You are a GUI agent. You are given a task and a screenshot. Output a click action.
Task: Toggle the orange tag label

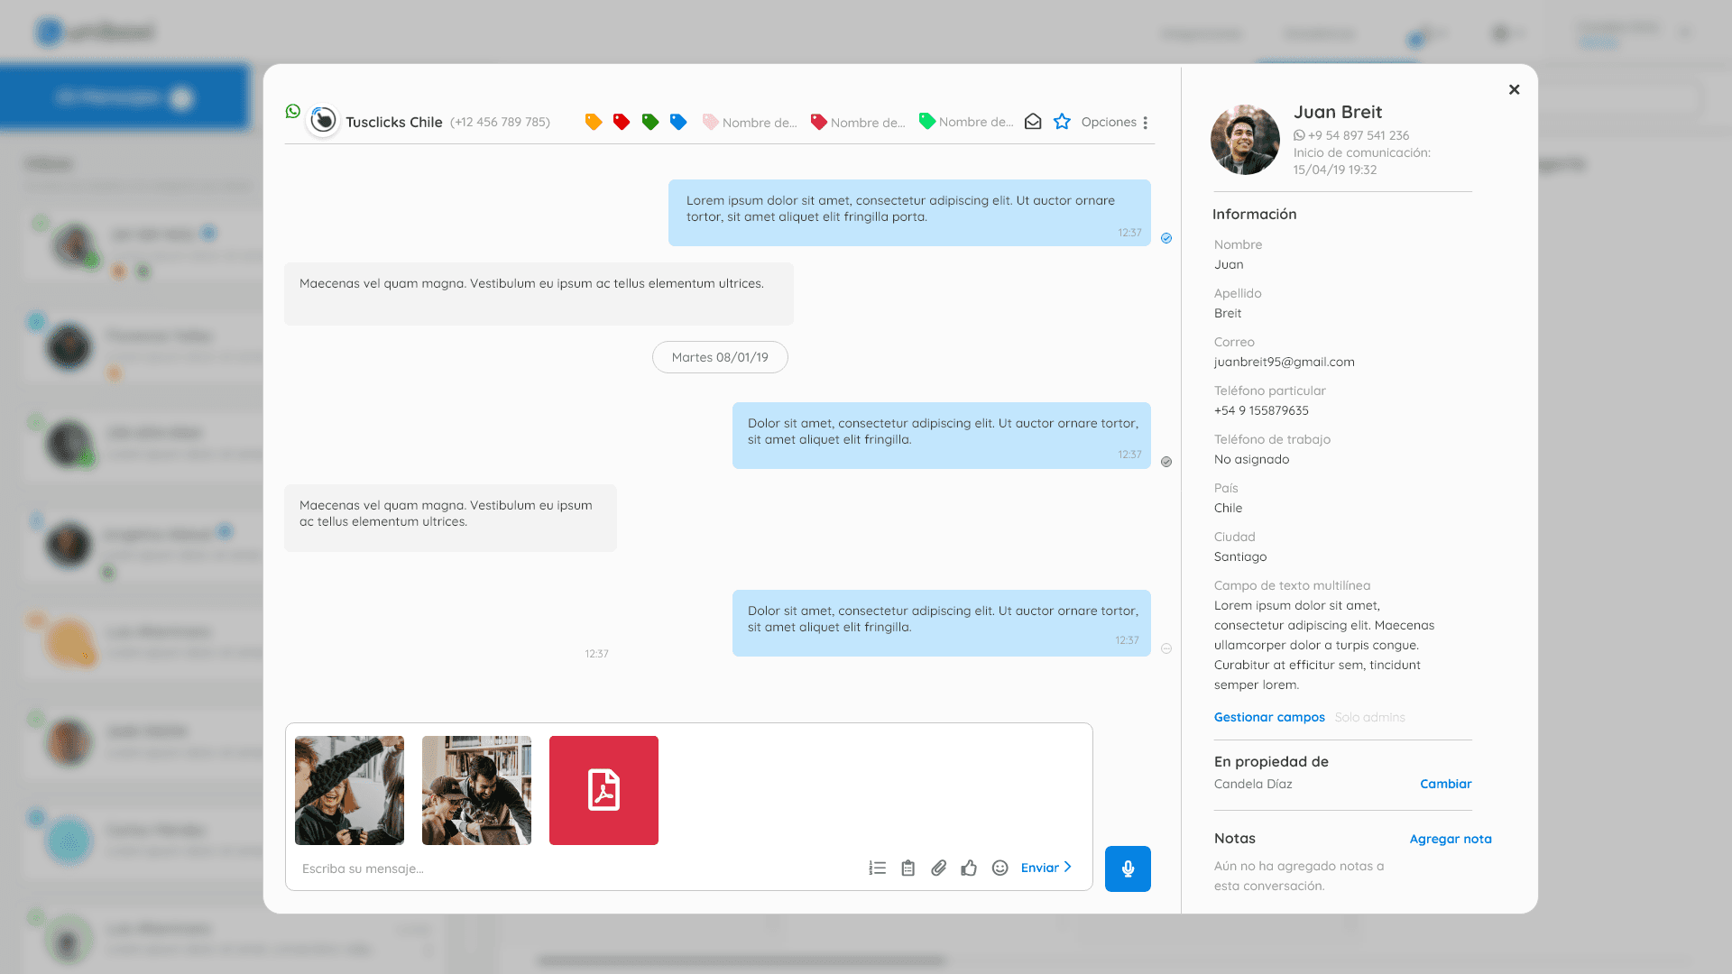pyautogui.click(x=594, y=122)
